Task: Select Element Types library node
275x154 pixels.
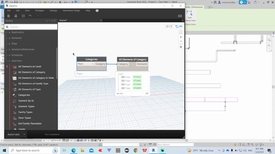Action: point(26,107)
